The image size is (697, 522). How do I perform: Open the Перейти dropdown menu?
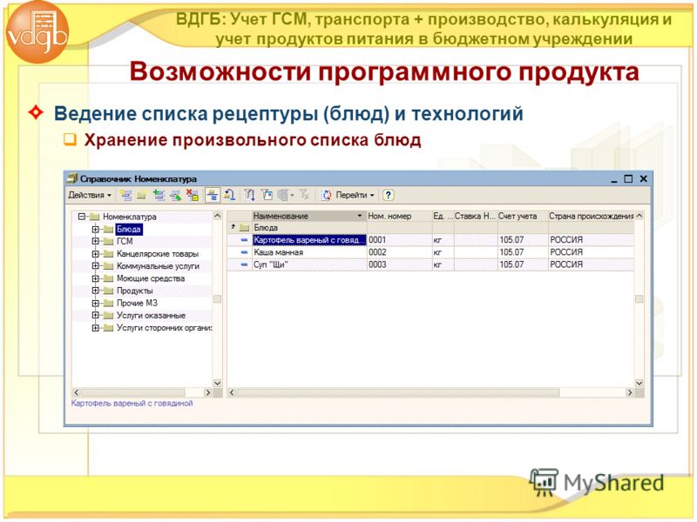click(x=355, y=195)
